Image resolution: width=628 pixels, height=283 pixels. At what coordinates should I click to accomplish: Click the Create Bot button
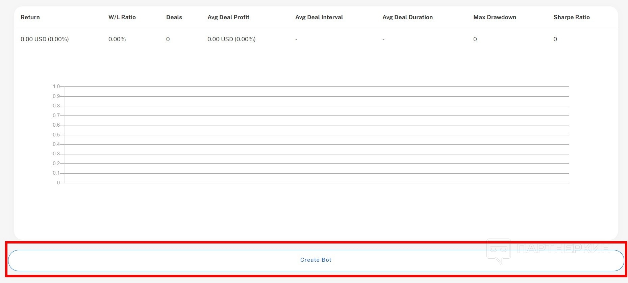point(316,260)
